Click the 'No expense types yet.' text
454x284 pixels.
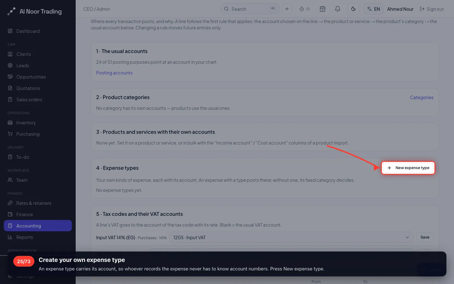[119, 190]
